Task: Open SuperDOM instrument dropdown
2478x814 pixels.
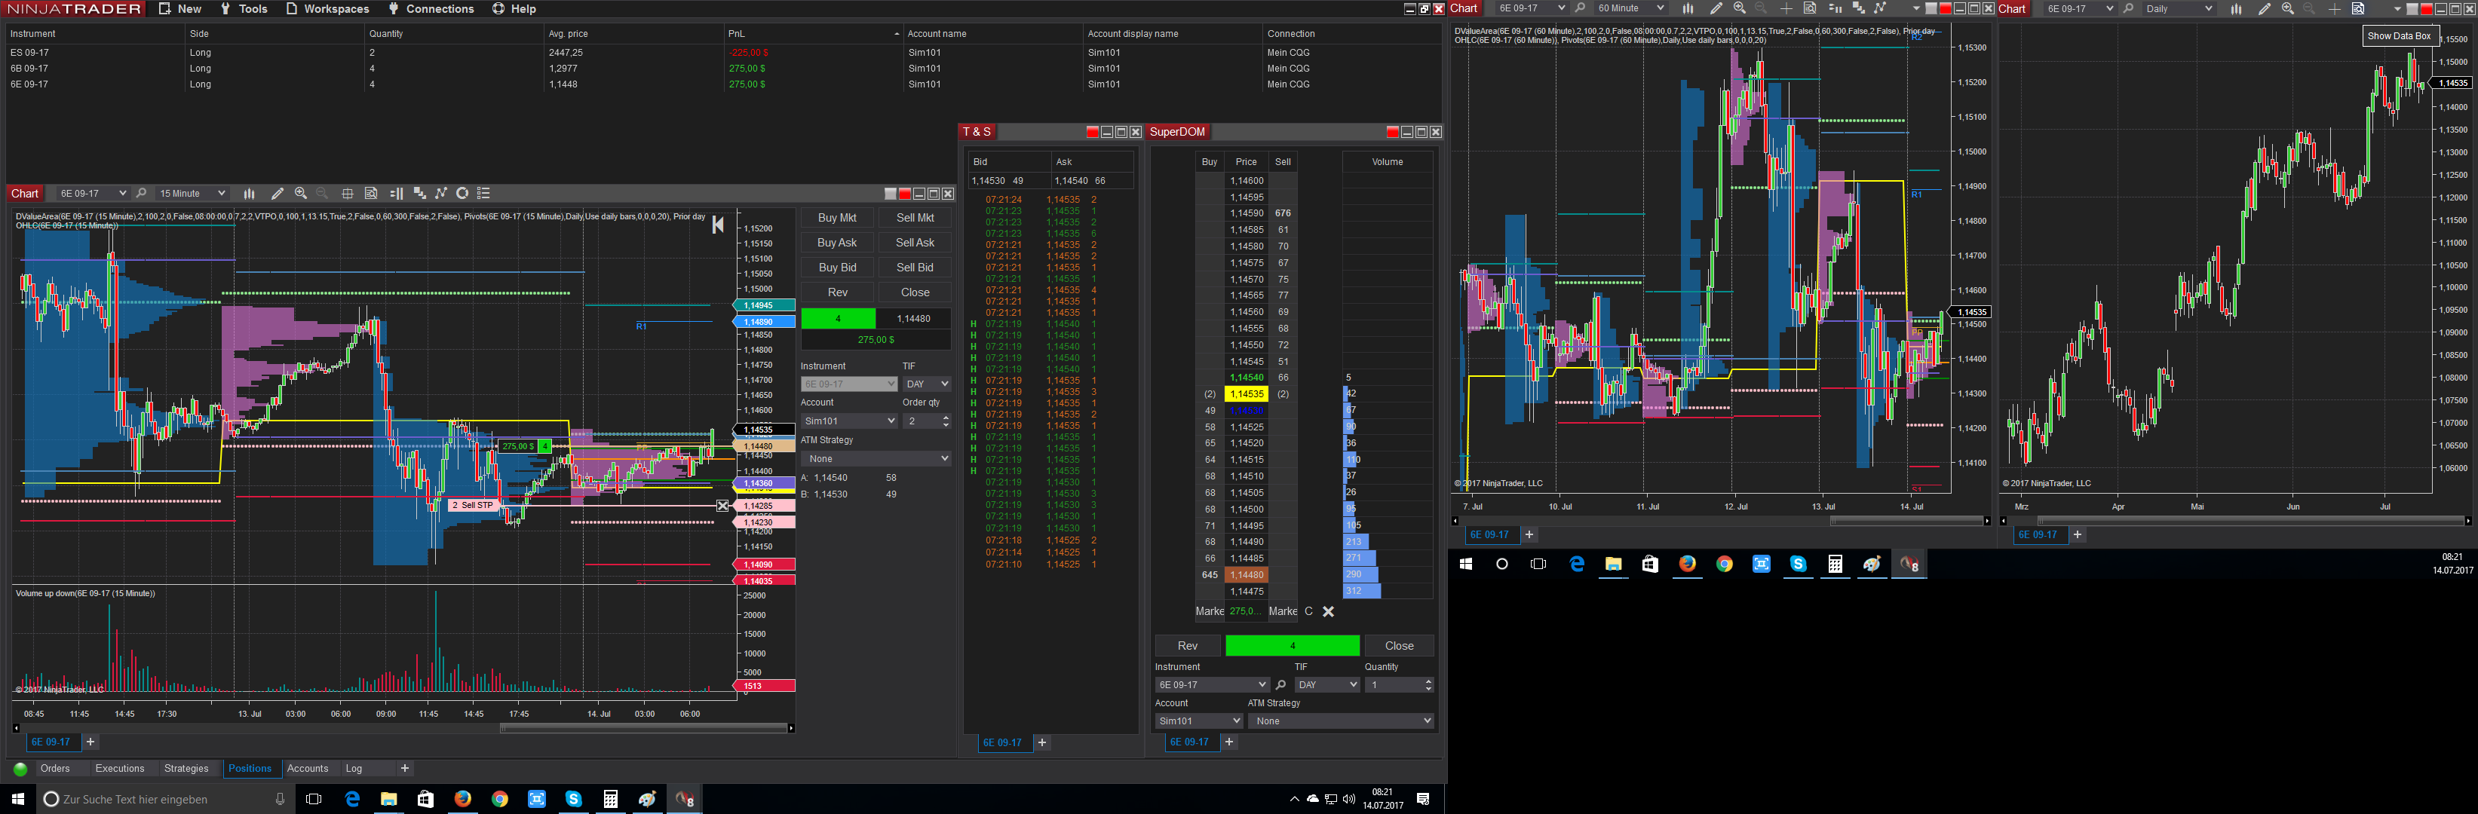Action: [x=1212, y=685]
